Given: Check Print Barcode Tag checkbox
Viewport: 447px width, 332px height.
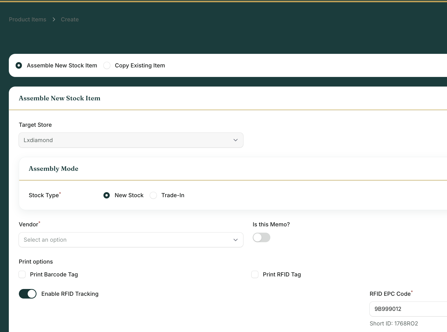Looking at the screenshot, I should (22, 274).
